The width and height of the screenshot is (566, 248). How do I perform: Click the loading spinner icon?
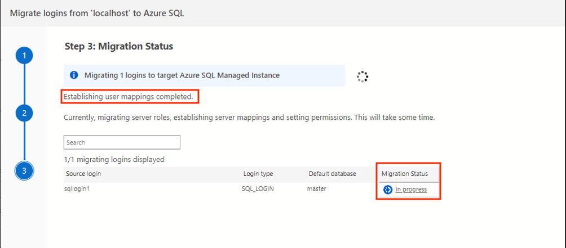362,76
